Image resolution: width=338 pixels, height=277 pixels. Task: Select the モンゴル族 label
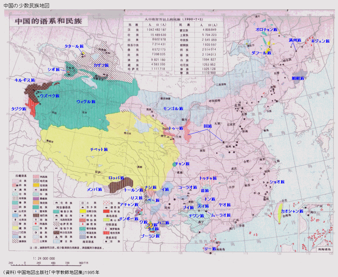173,108
